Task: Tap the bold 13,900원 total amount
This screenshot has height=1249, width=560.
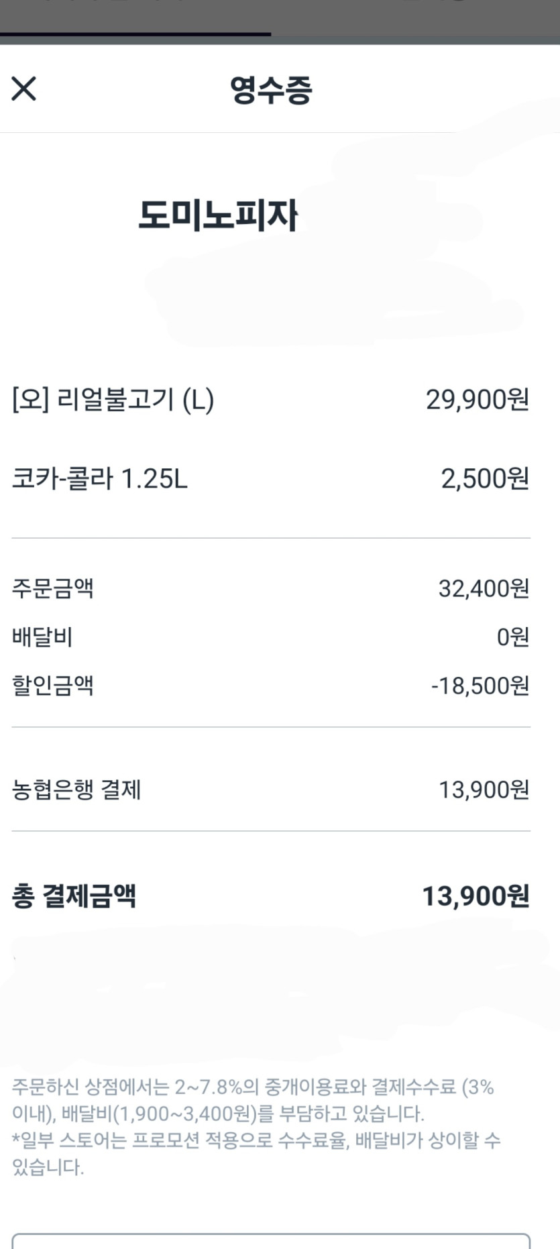Action: pyautogui.click(x=475, y=896)
